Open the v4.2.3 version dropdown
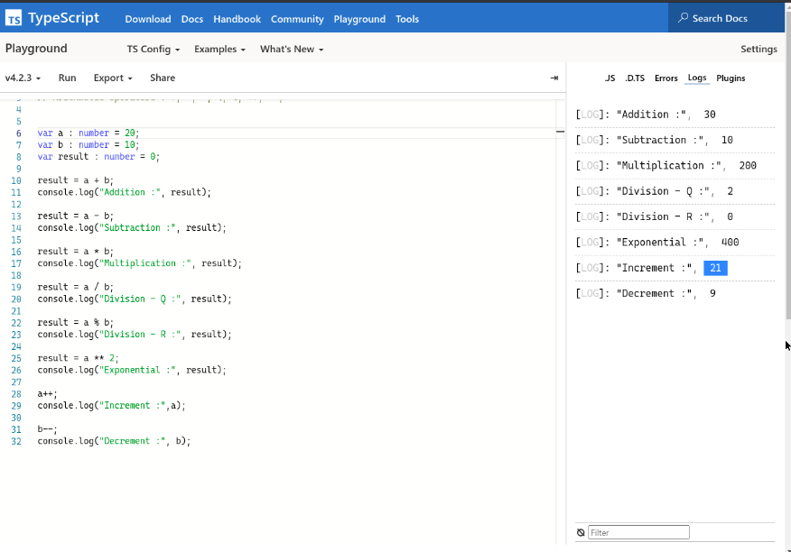791x552 pixels. tap(23, 78)
